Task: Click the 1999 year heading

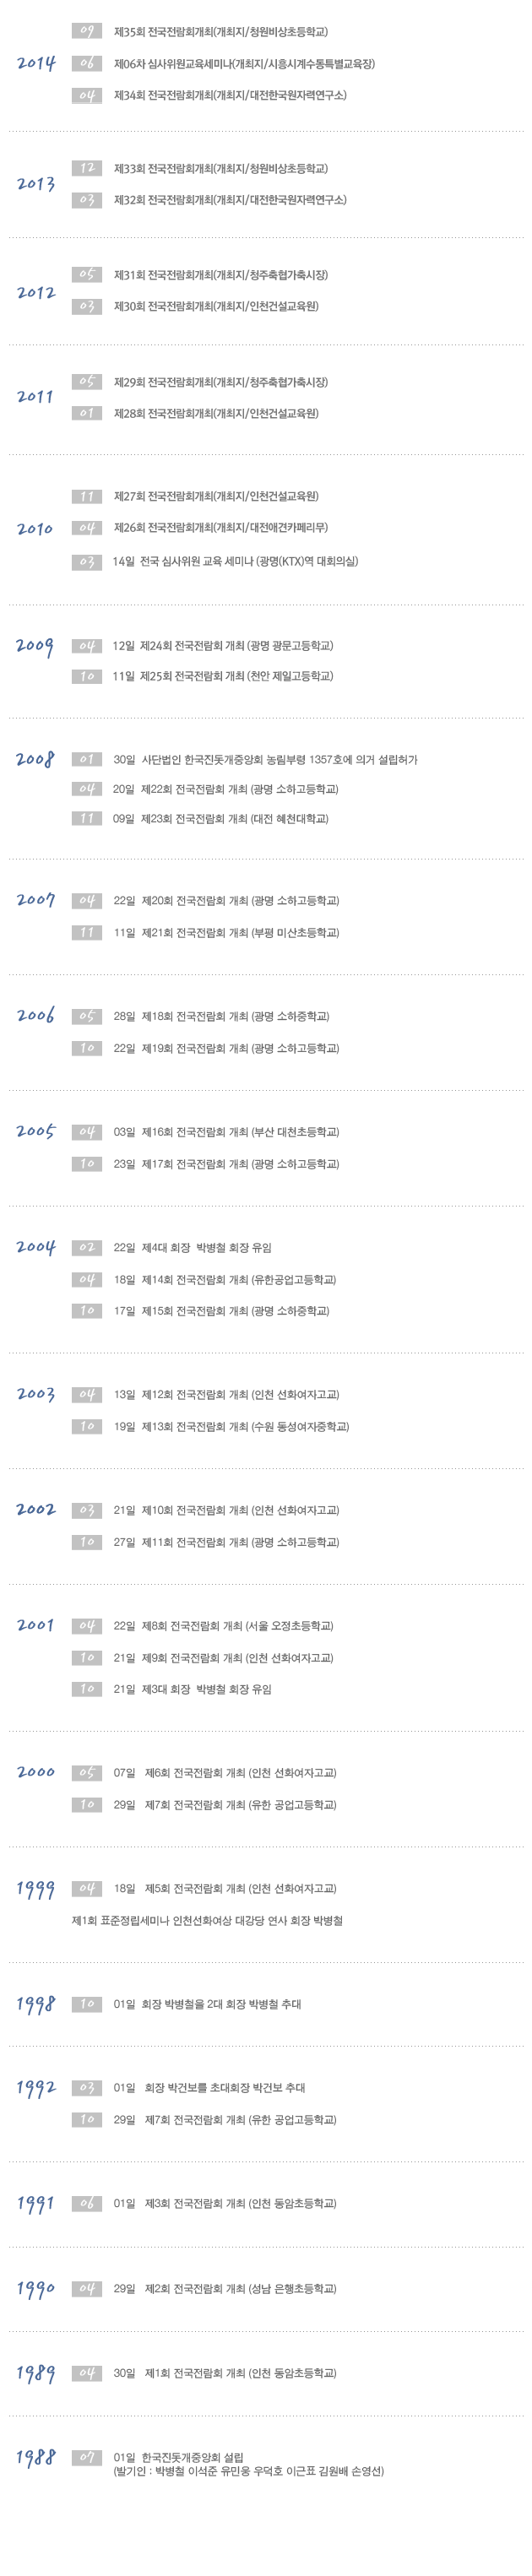Action: 36,1889
